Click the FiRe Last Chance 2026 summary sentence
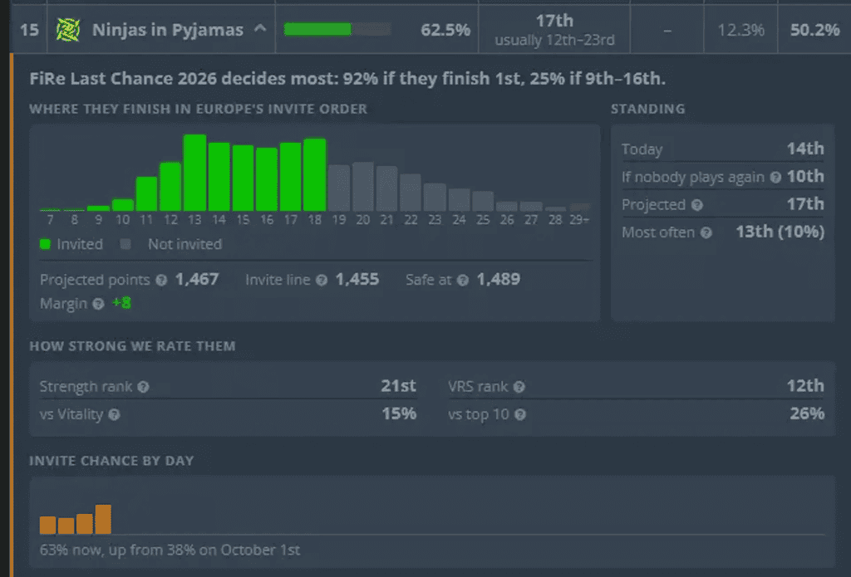Image resolution: width=851 pixels, height=577 pixels. (x=347, y=79)
